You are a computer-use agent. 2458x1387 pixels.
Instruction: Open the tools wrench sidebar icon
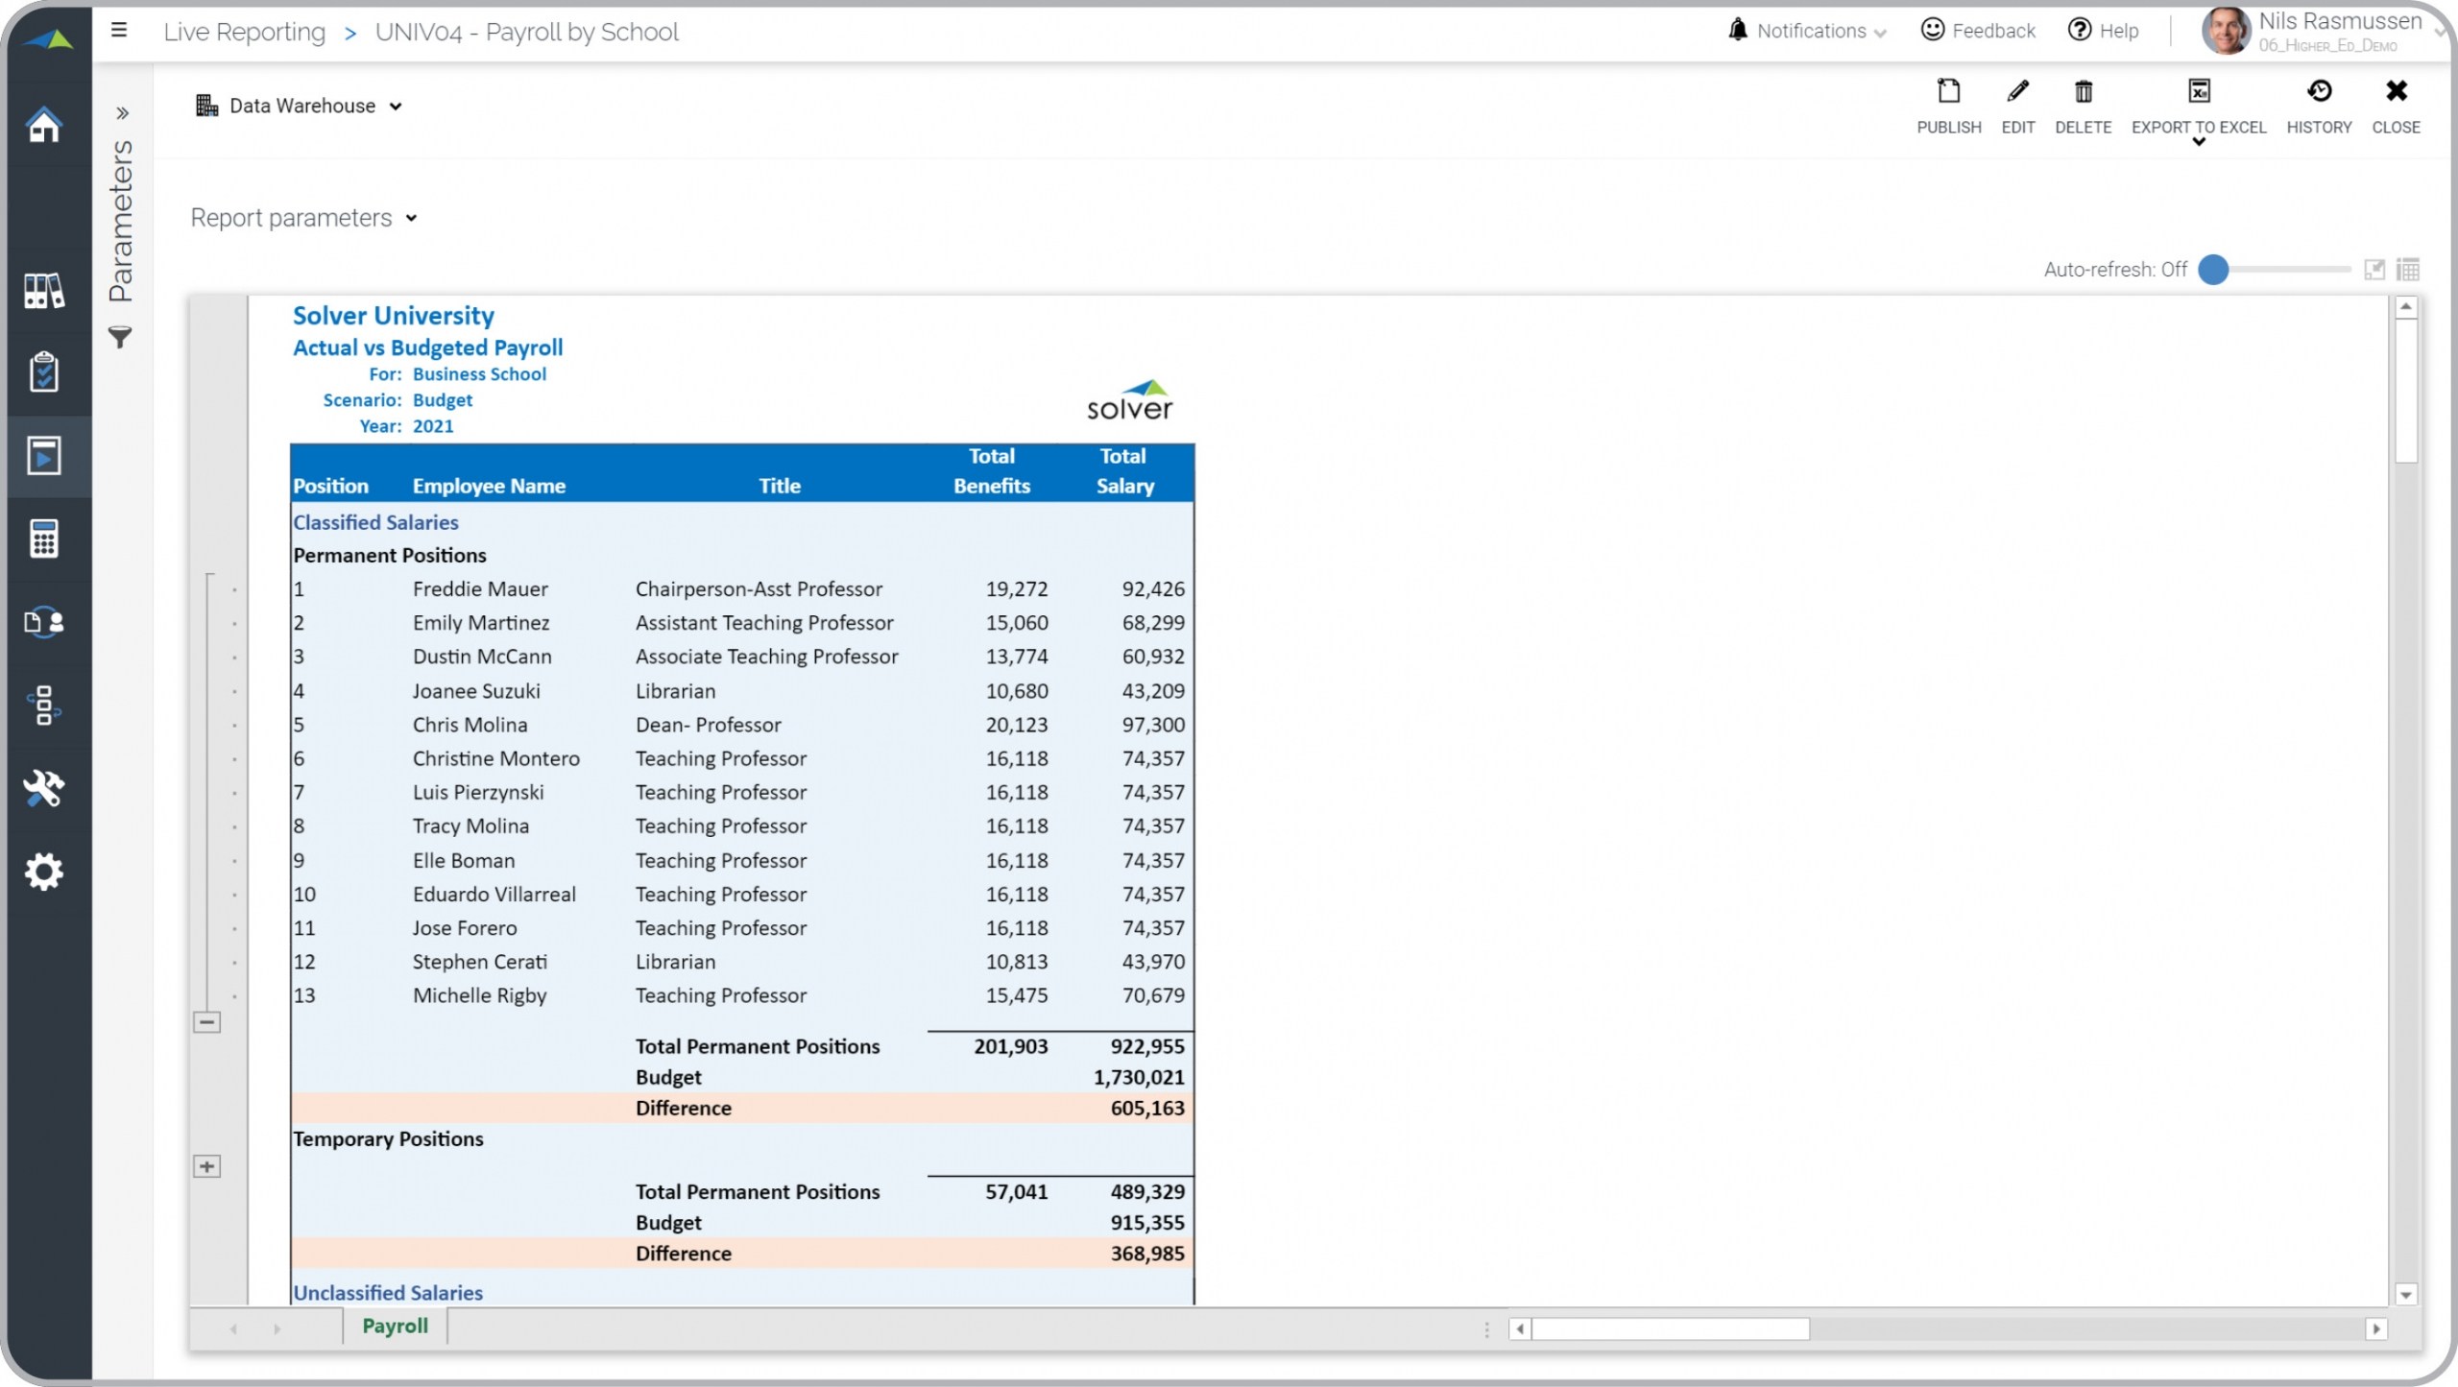pyautogui.click(x=44, y=788)
